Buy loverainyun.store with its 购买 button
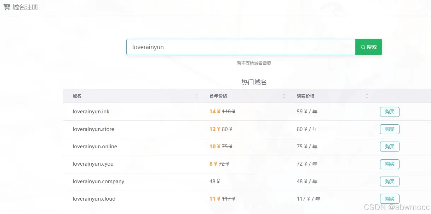This screenshot has width=431, height=214. (390, 129)
